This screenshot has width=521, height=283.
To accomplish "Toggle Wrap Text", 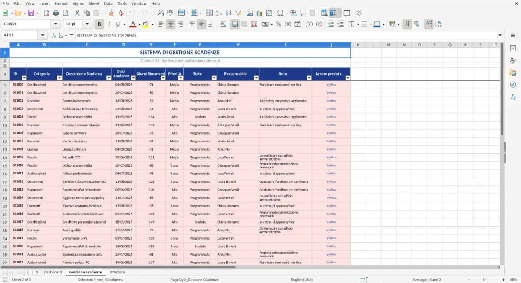I will pyautogui.click(x=223, y=24).
